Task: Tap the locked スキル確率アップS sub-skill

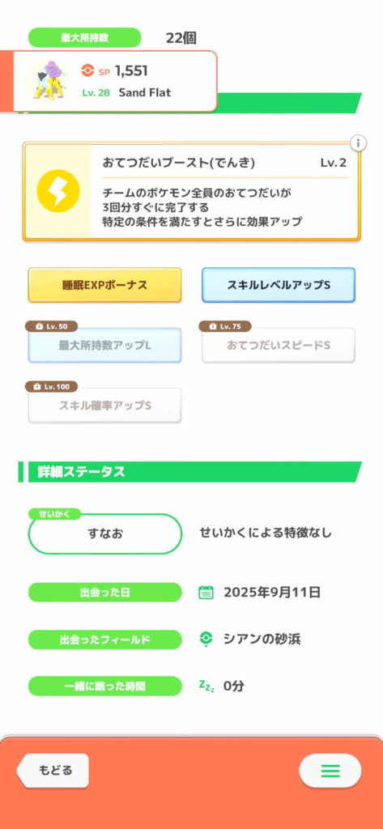Action: [104, 406]
